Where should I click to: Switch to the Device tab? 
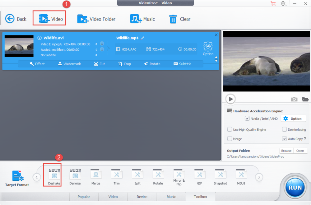pyautogui.click(x=142, y=197)
